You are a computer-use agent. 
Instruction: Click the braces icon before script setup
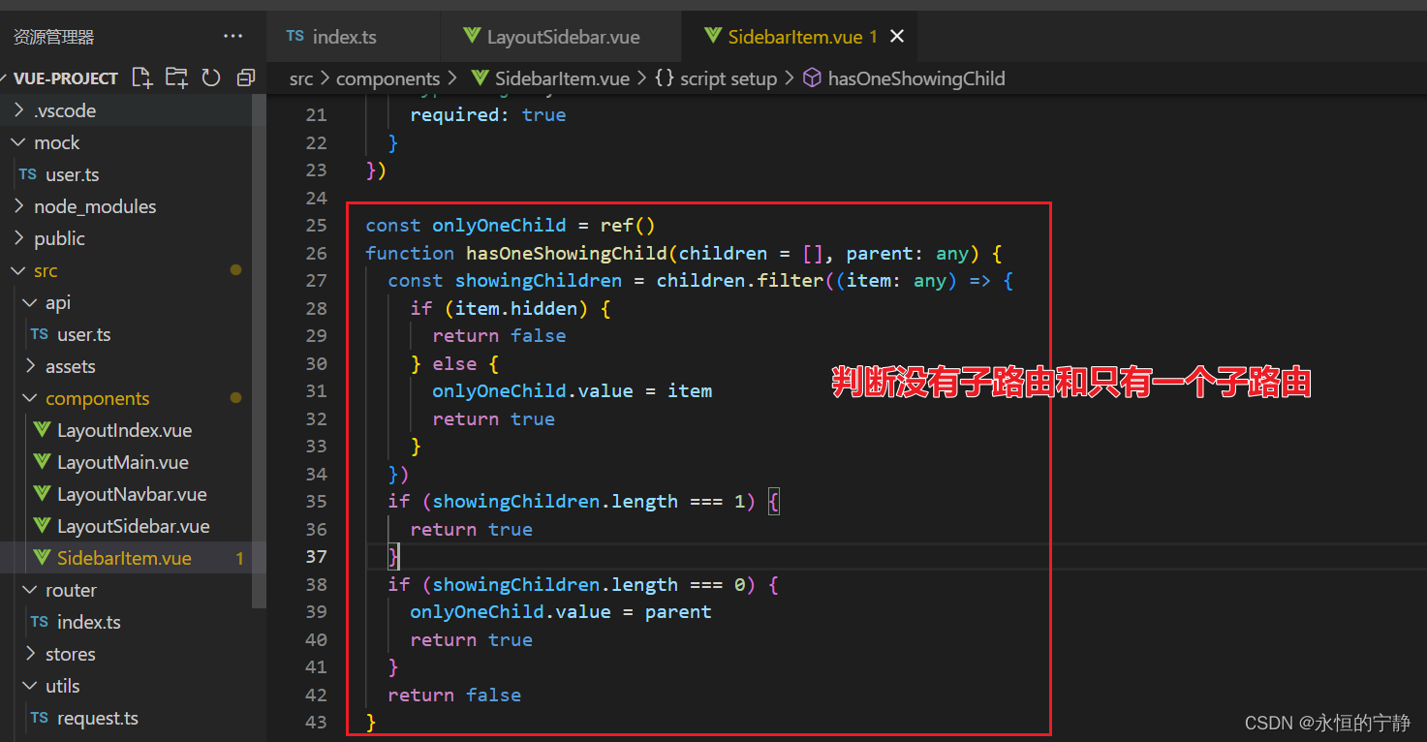click(665, 77)
